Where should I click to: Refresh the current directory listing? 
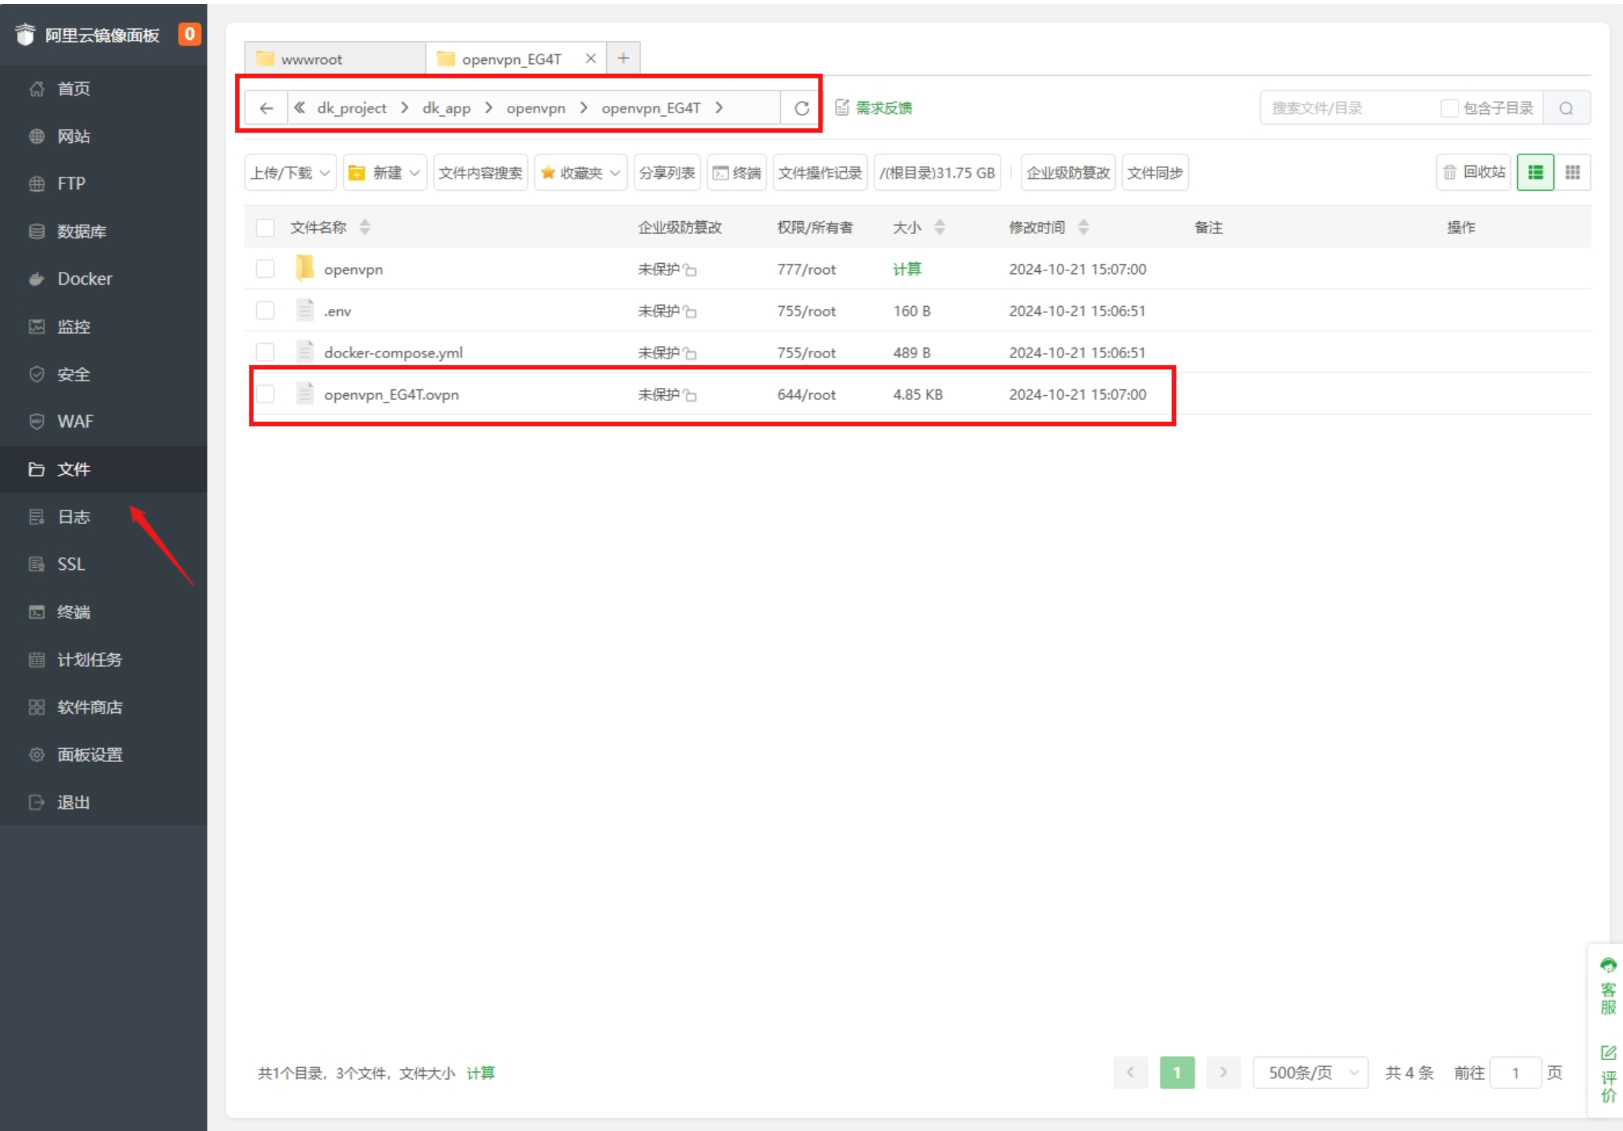[801, 108]
